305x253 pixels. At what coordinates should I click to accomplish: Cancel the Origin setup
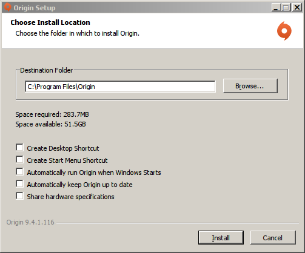point(273,238)
